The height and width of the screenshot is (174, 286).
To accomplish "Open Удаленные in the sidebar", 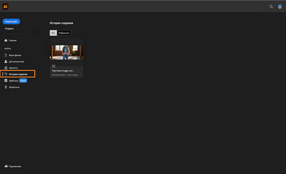I will click(x=14, y=87).
